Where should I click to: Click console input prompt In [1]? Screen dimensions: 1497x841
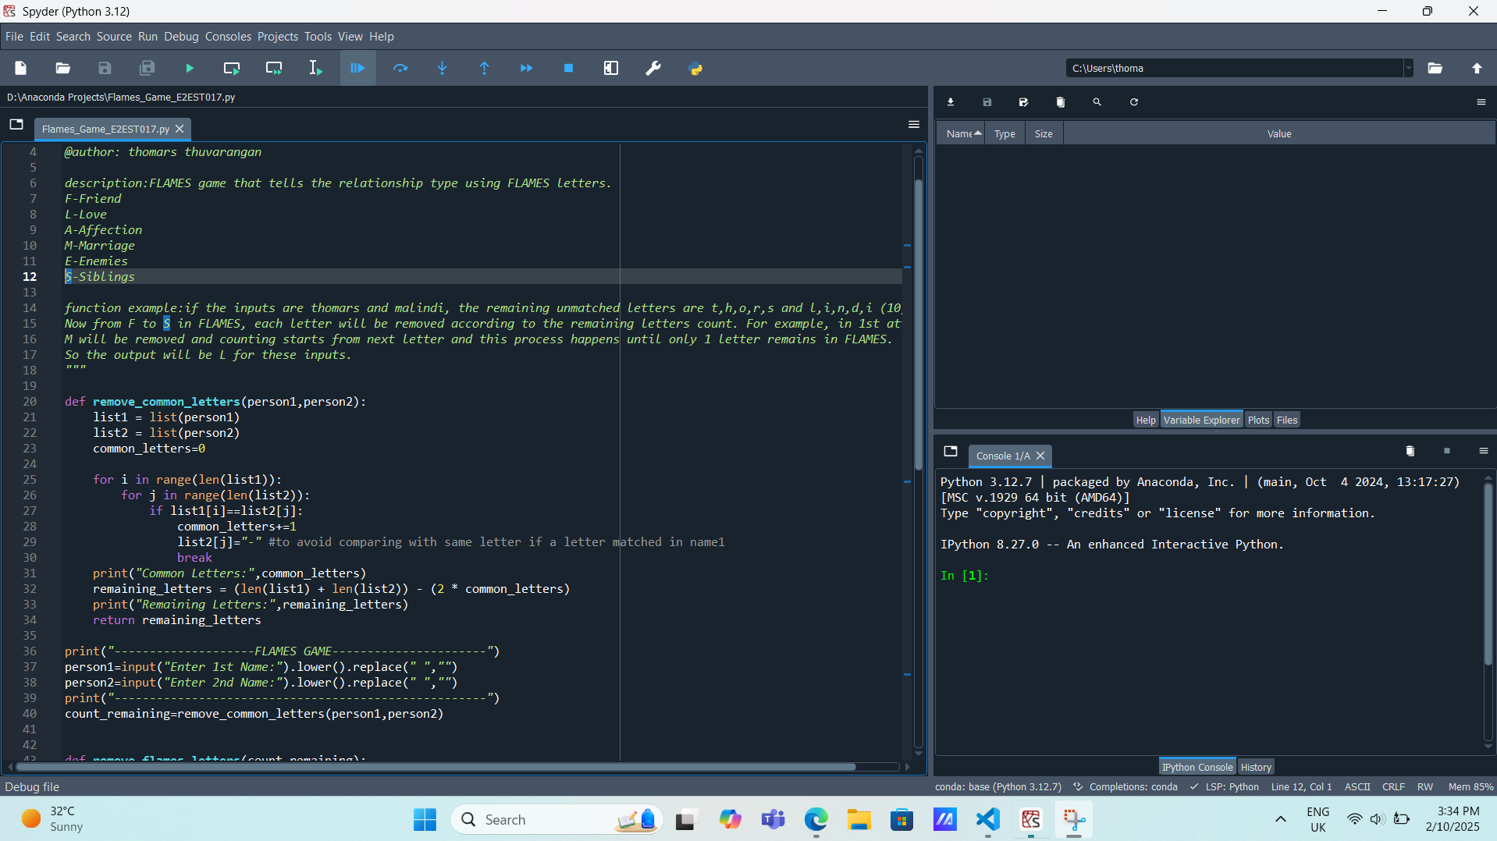(x=965, y=576)
